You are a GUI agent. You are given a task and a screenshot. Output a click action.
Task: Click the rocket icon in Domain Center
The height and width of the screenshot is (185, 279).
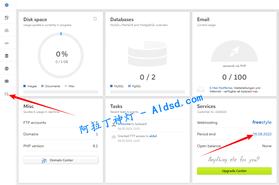pos(44,160)
